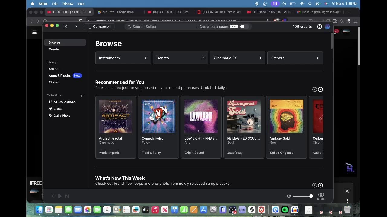Mute using the volume speaker icon

pos(289,196)
